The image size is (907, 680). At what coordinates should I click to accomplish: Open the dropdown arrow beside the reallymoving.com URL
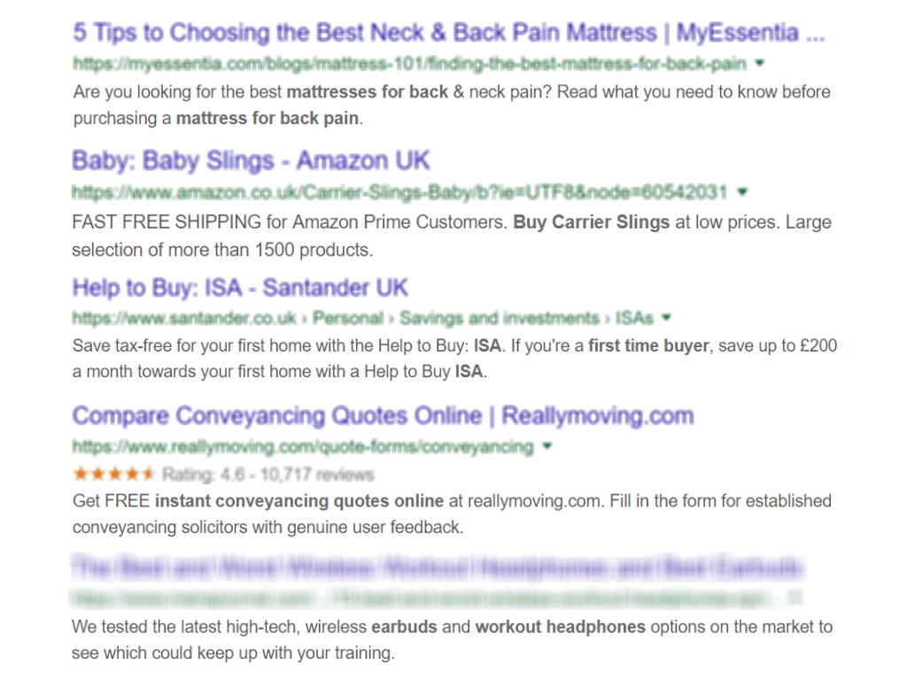[547, 446]
